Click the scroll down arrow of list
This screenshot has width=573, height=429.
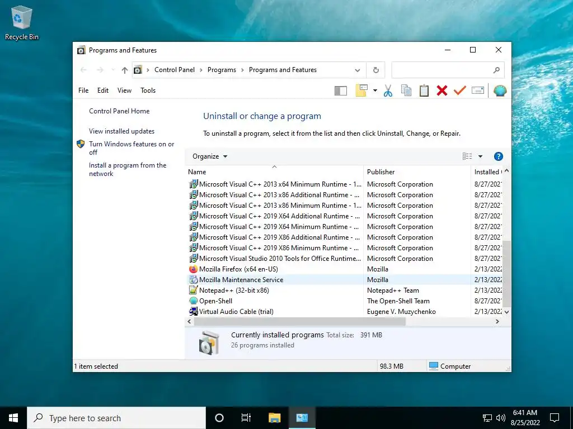pyautogui.click(x=506, y=312)
